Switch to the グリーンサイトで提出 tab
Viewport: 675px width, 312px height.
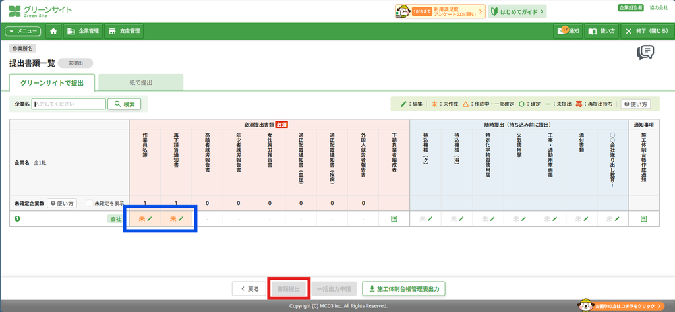click(x=51, y=82)
